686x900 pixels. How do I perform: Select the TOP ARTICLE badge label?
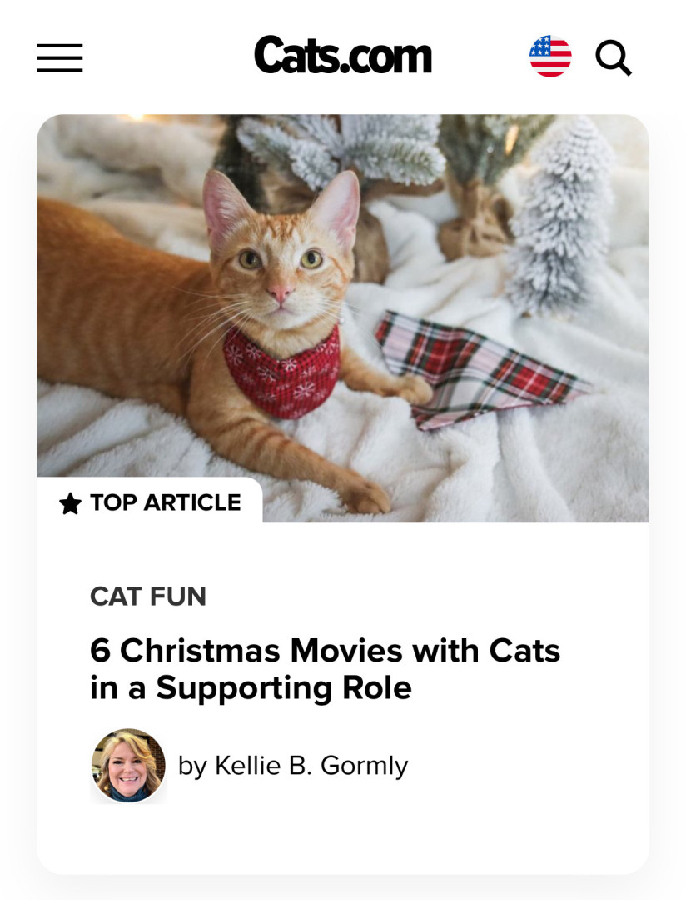(x=166, y=502)
